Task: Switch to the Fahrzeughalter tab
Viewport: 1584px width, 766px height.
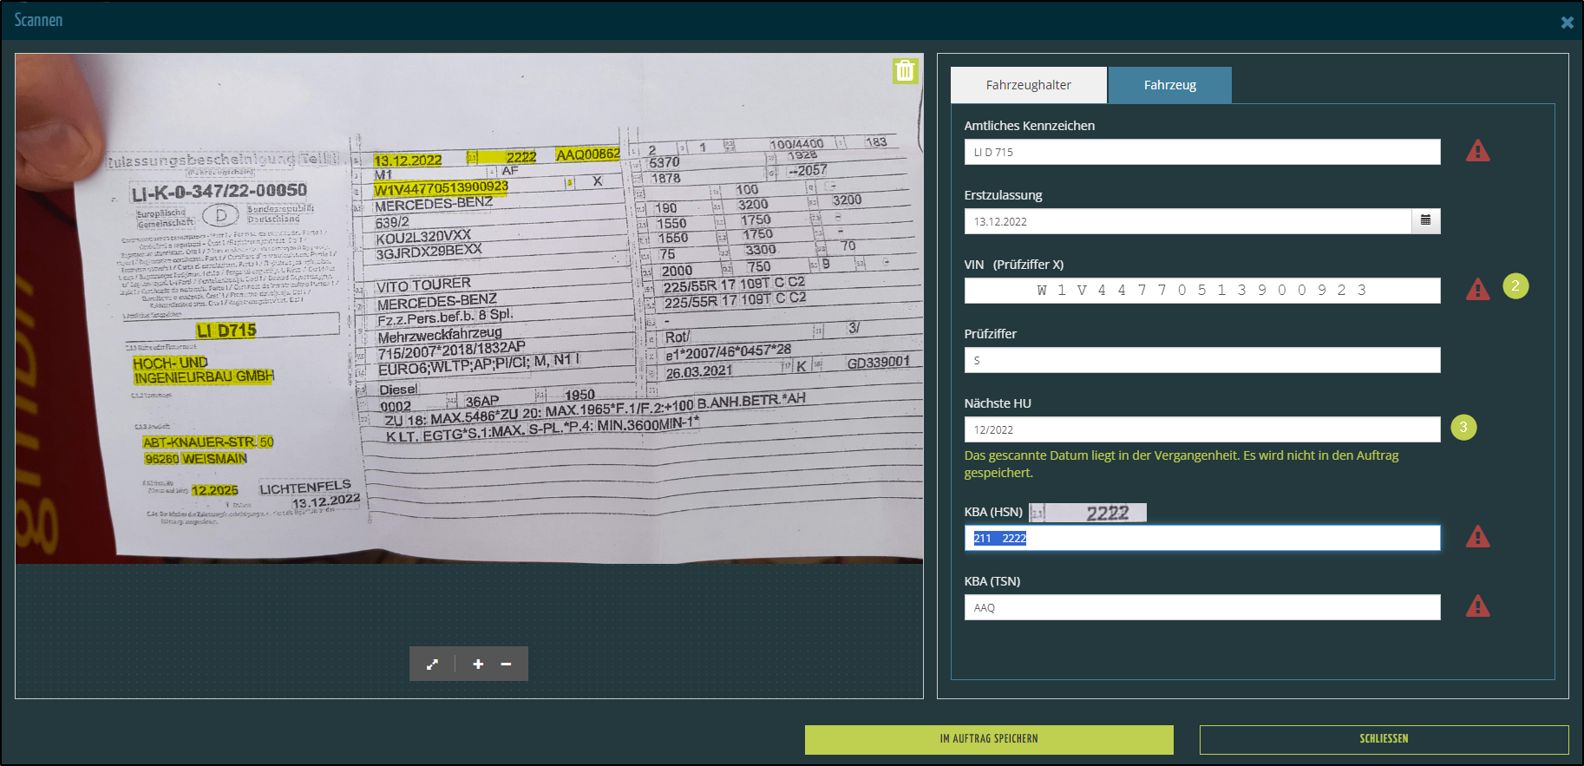Action: point(1028,85)
